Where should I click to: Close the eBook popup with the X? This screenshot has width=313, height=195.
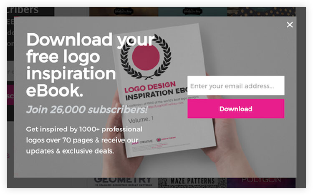pyautogui.click(x=290, y=25)
